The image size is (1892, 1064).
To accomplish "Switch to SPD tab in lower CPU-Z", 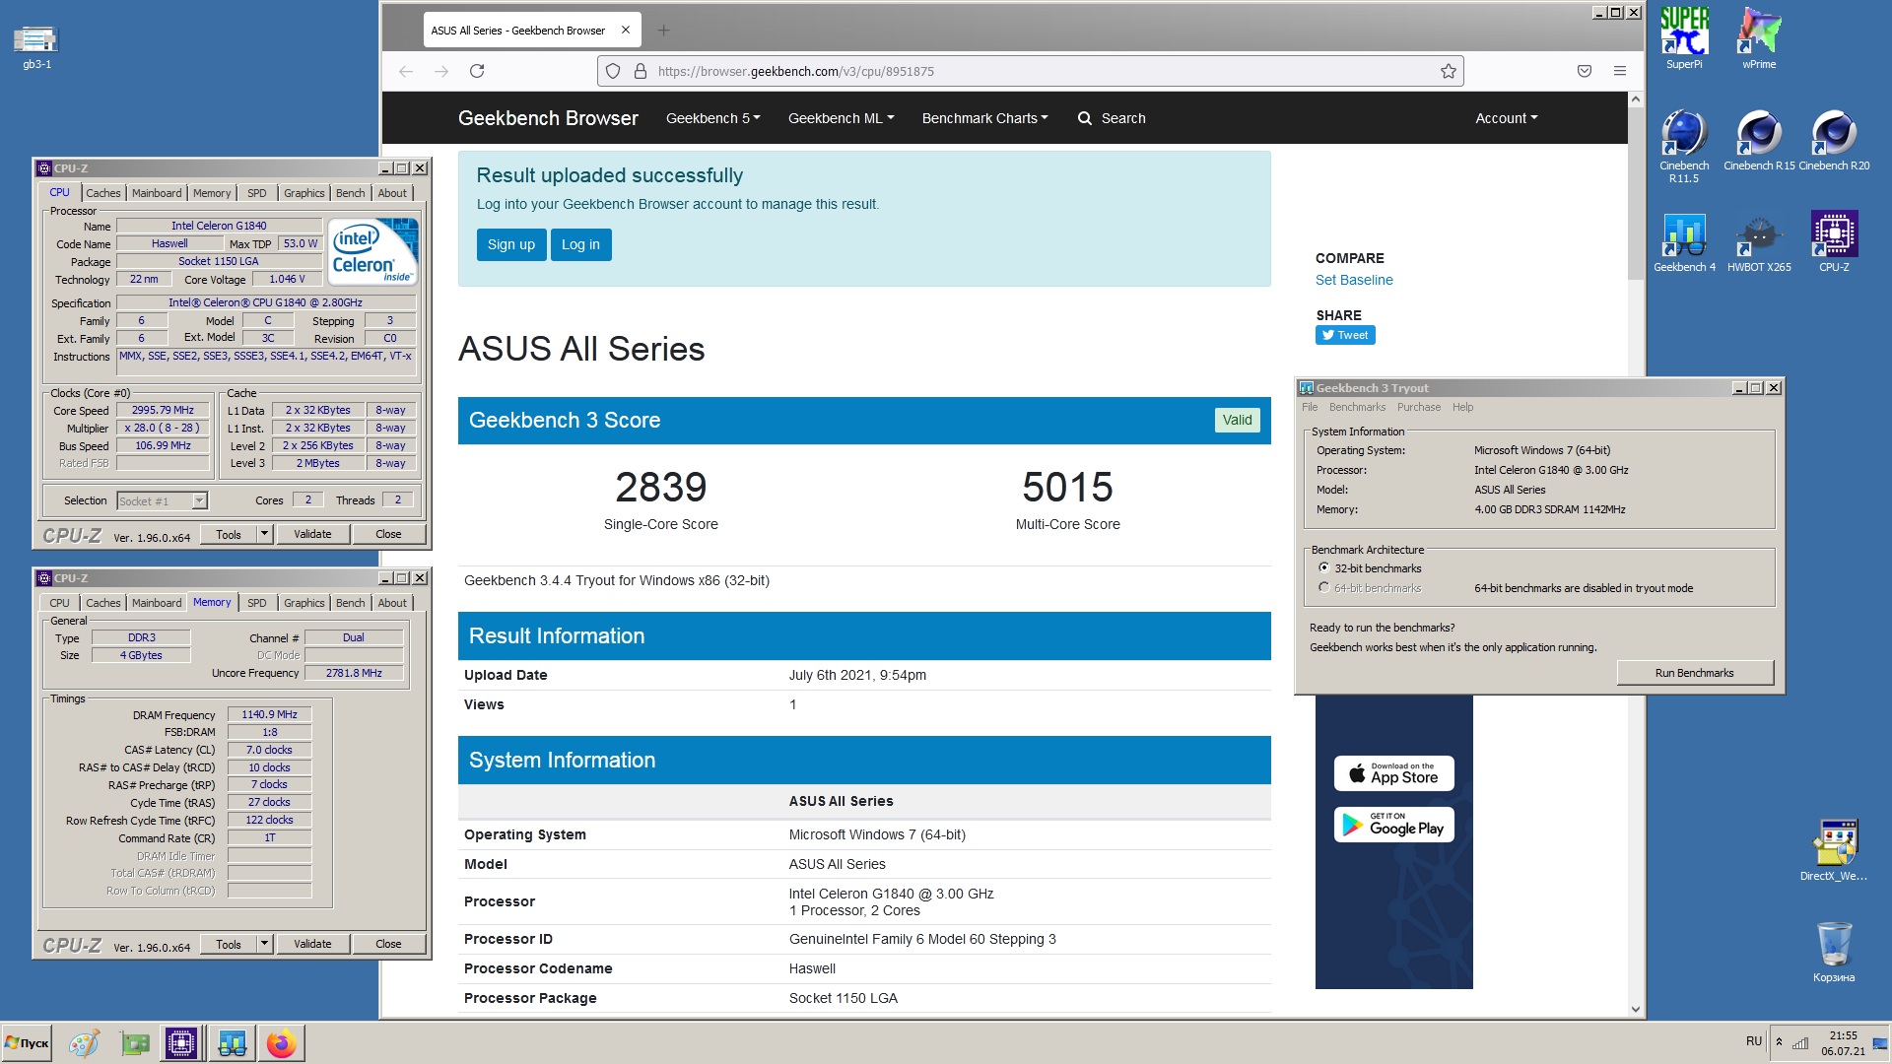I will [x=257, y=603].
